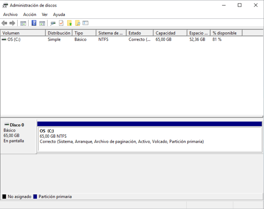The width and height of the screenshot is (264, 209).
Task: Open Help with the blue question mark icon
Action: pos(34,23)
